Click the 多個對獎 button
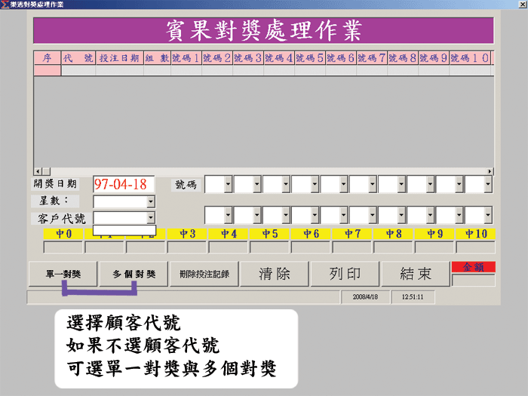The image size is (528, 396). click(x=134, y=274)
